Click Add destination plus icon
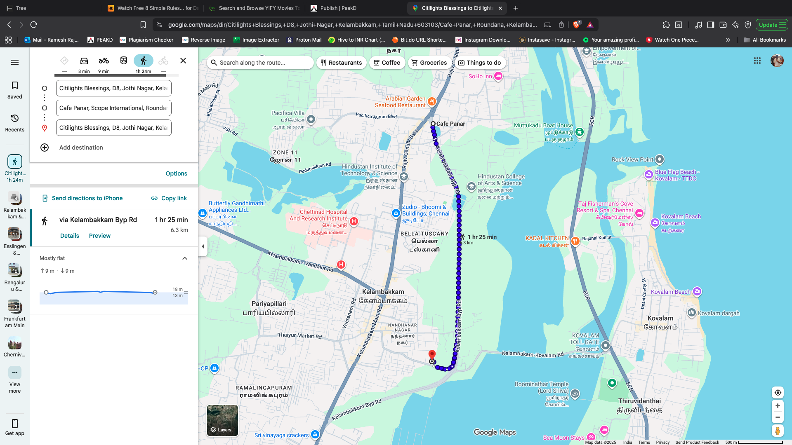This screenshot has width=792, height=445. pyautogui.click(x=45, y=148)
